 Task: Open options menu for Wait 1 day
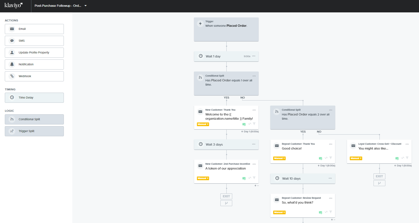pos(254,56)
